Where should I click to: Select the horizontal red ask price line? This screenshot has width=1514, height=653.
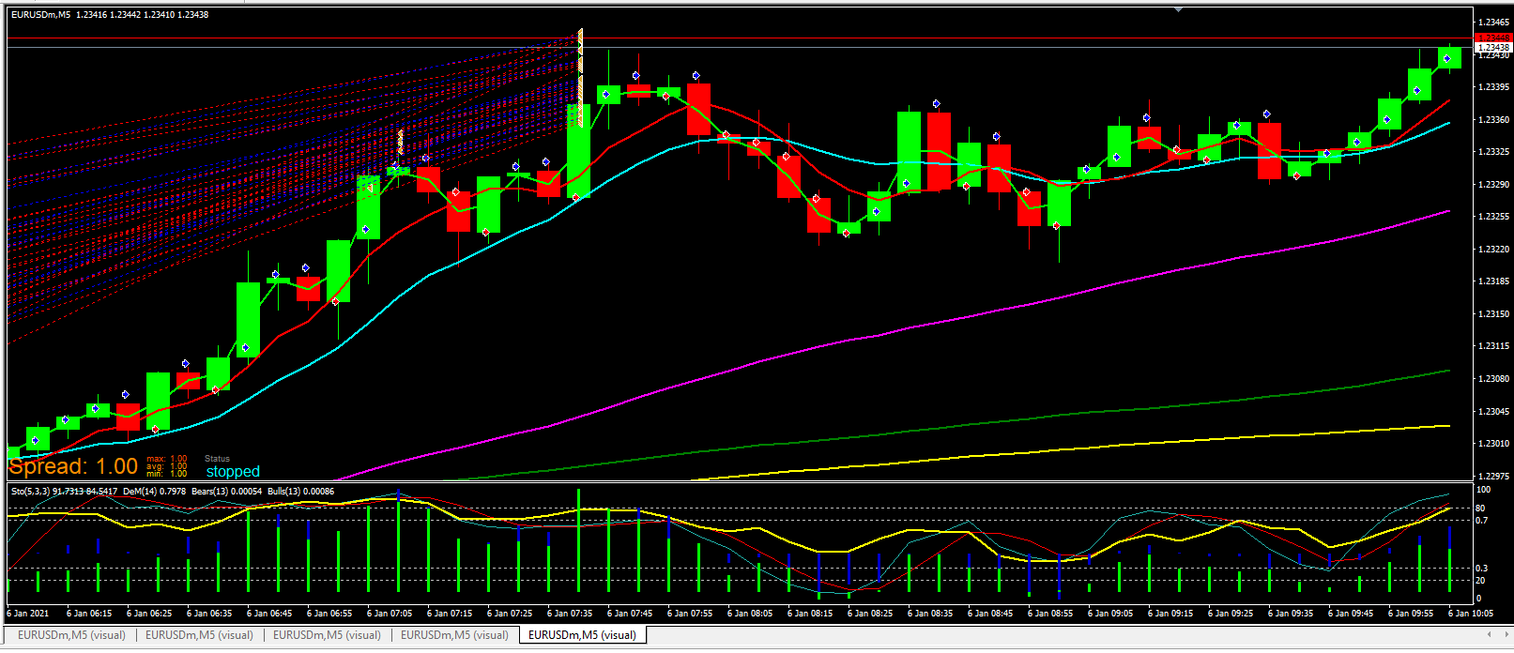740,38
